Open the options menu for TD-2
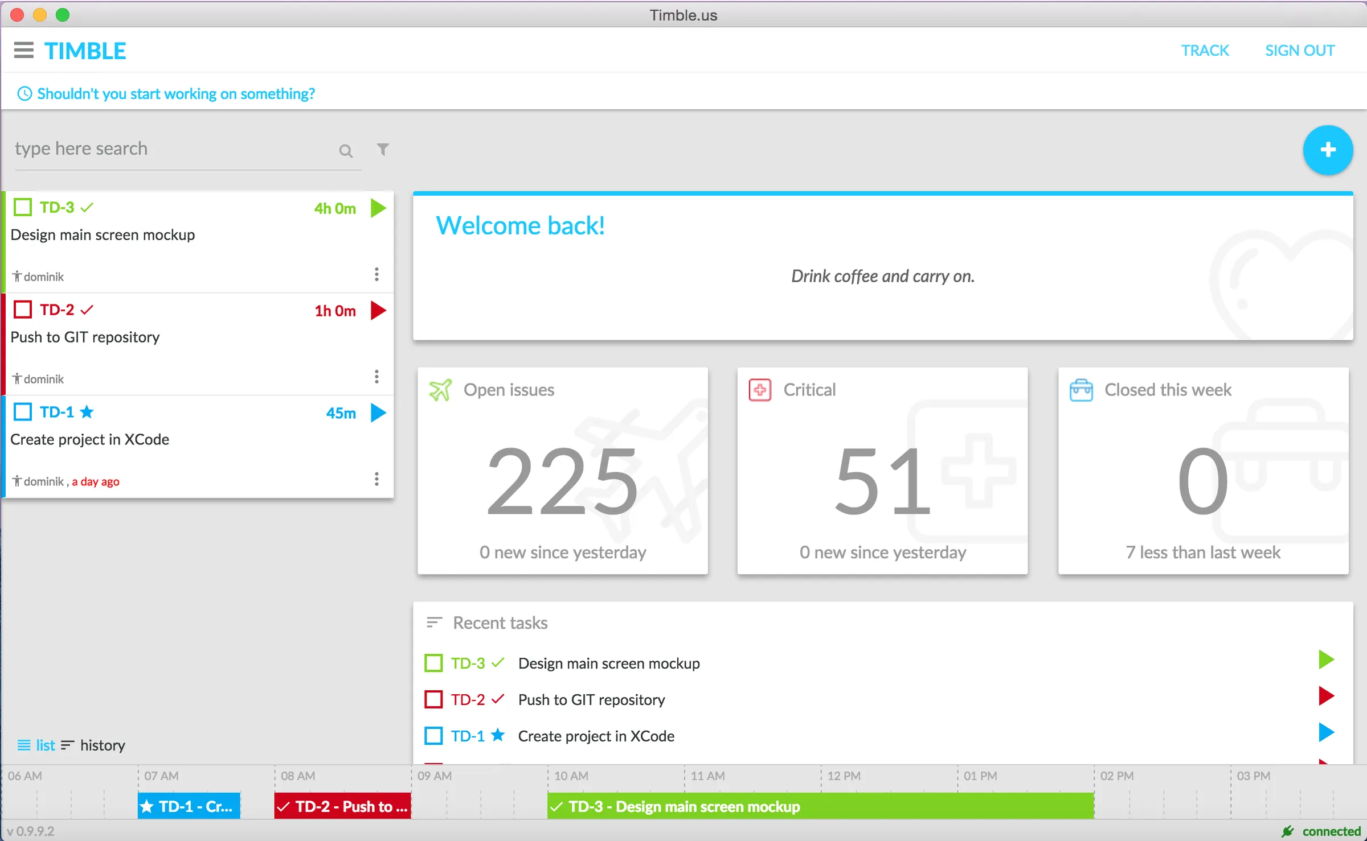The height and width of the screenshot is (841, 1367). [x=376, y=376]
